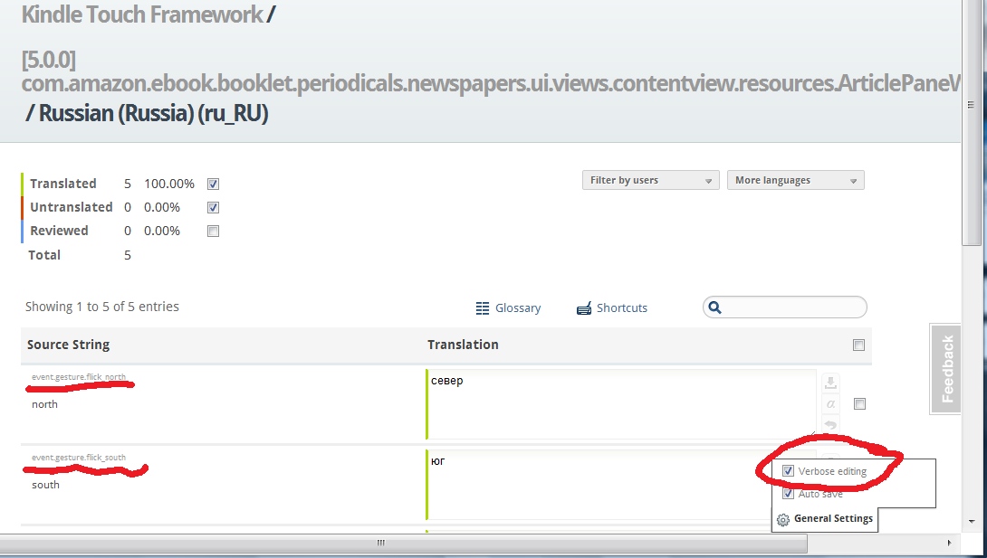
Task: Click the key "event.gesture.flick_north"
Action: point(79,377)
